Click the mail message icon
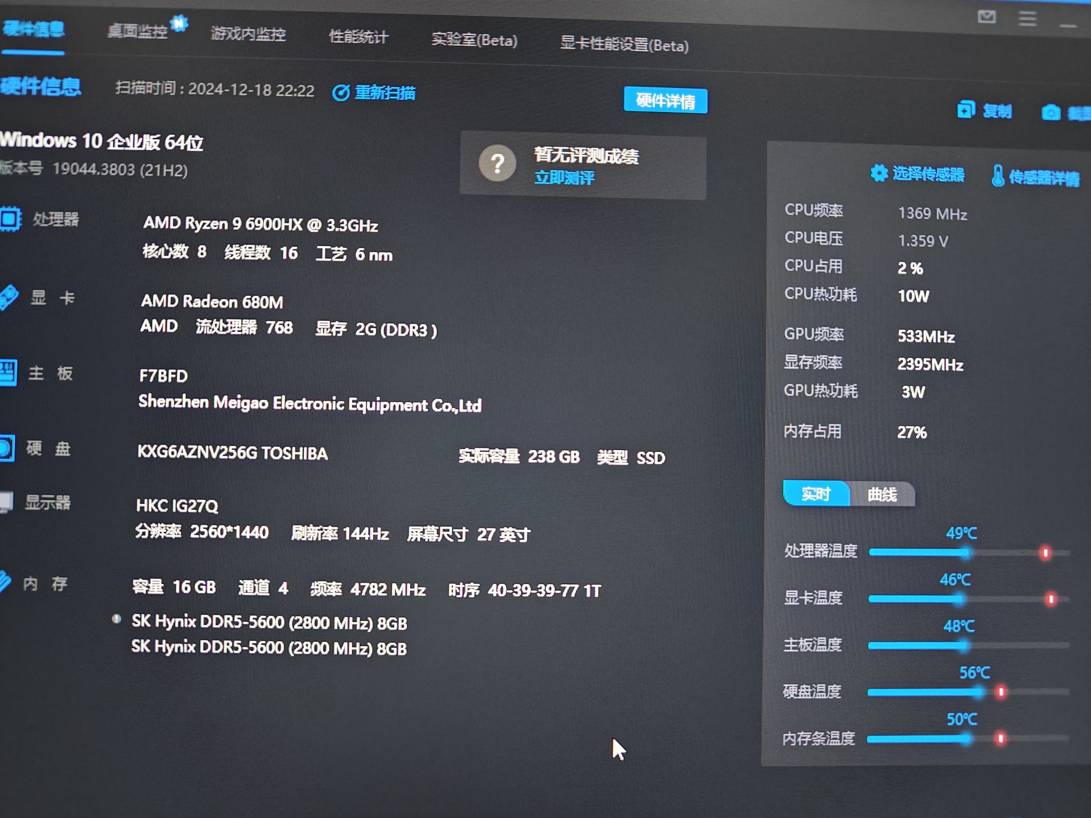This screenshot has height=818, width=1091. [x=987, y=17]
